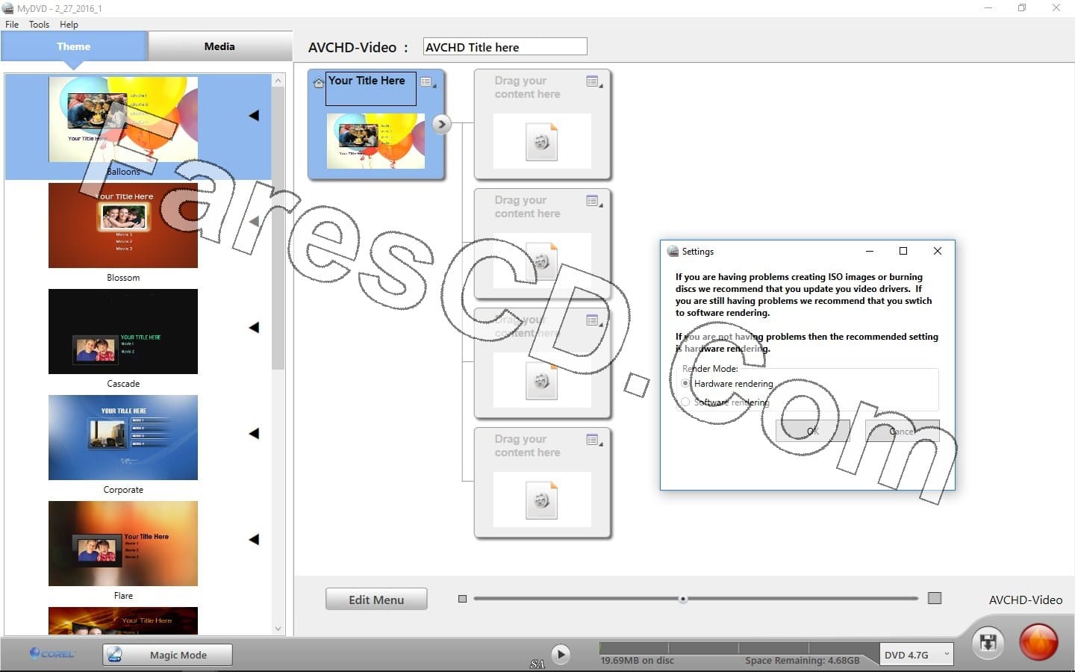
Task: Open the File menu
Action: coord(12,25)
